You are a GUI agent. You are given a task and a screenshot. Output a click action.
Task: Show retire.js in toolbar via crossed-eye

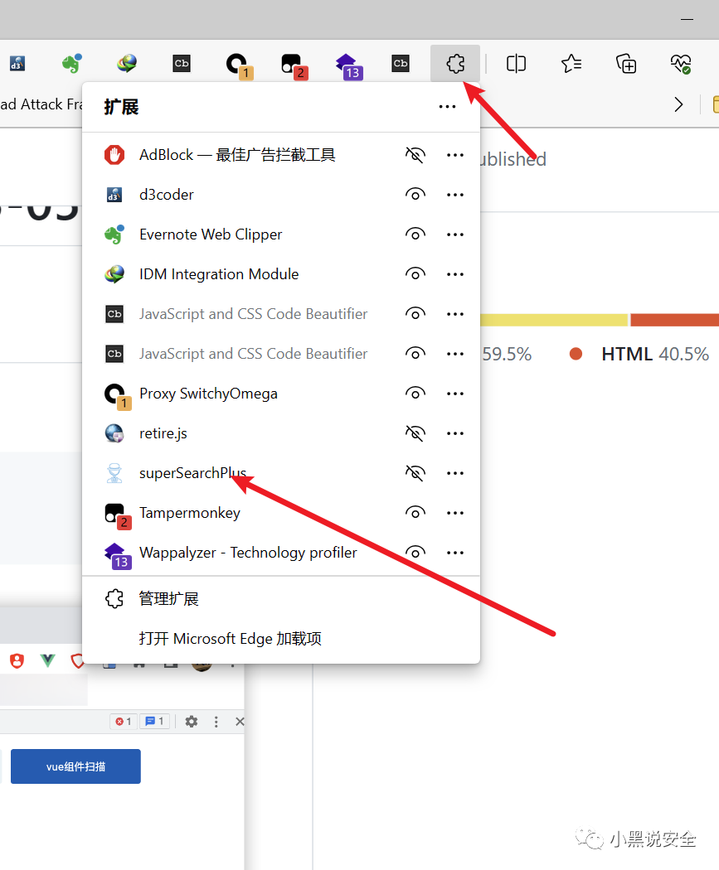[415, 433]
